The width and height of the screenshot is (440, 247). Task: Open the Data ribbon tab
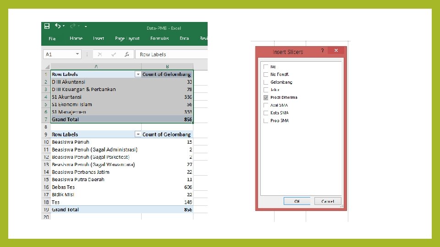click(184, 38)
